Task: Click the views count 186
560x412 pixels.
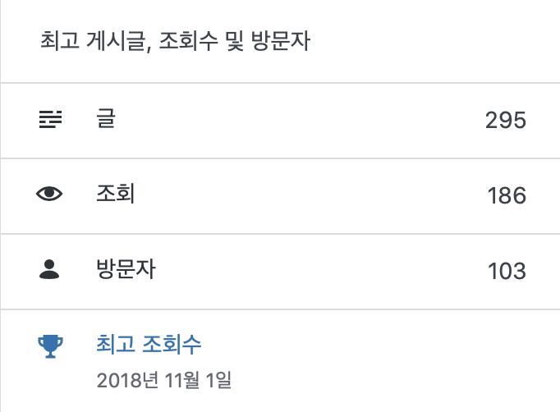Action: pos(506,195)
